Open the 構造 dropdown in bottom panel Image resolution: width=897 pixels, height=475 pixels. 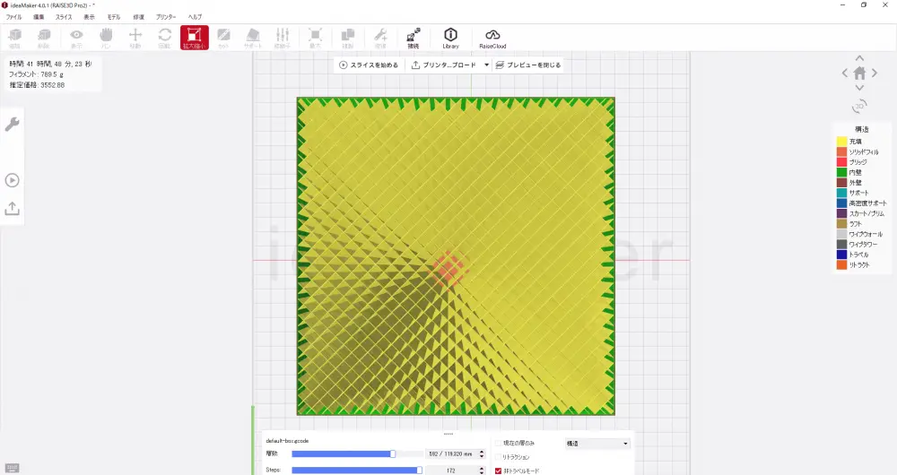597,444
